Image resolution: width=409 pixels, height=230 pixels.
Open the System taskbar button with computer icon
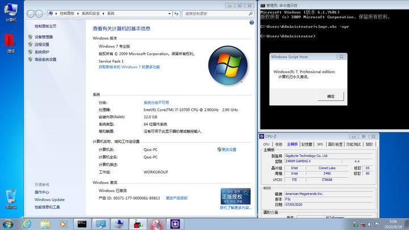point(119,224)
